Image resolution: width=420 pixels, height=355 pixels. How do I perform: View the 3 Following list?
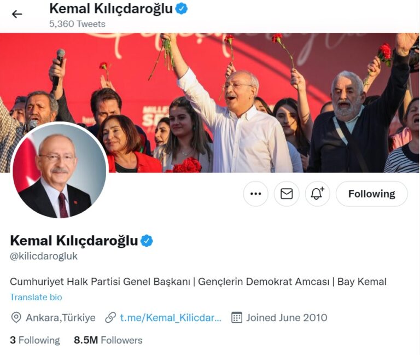tap(35, 340)
